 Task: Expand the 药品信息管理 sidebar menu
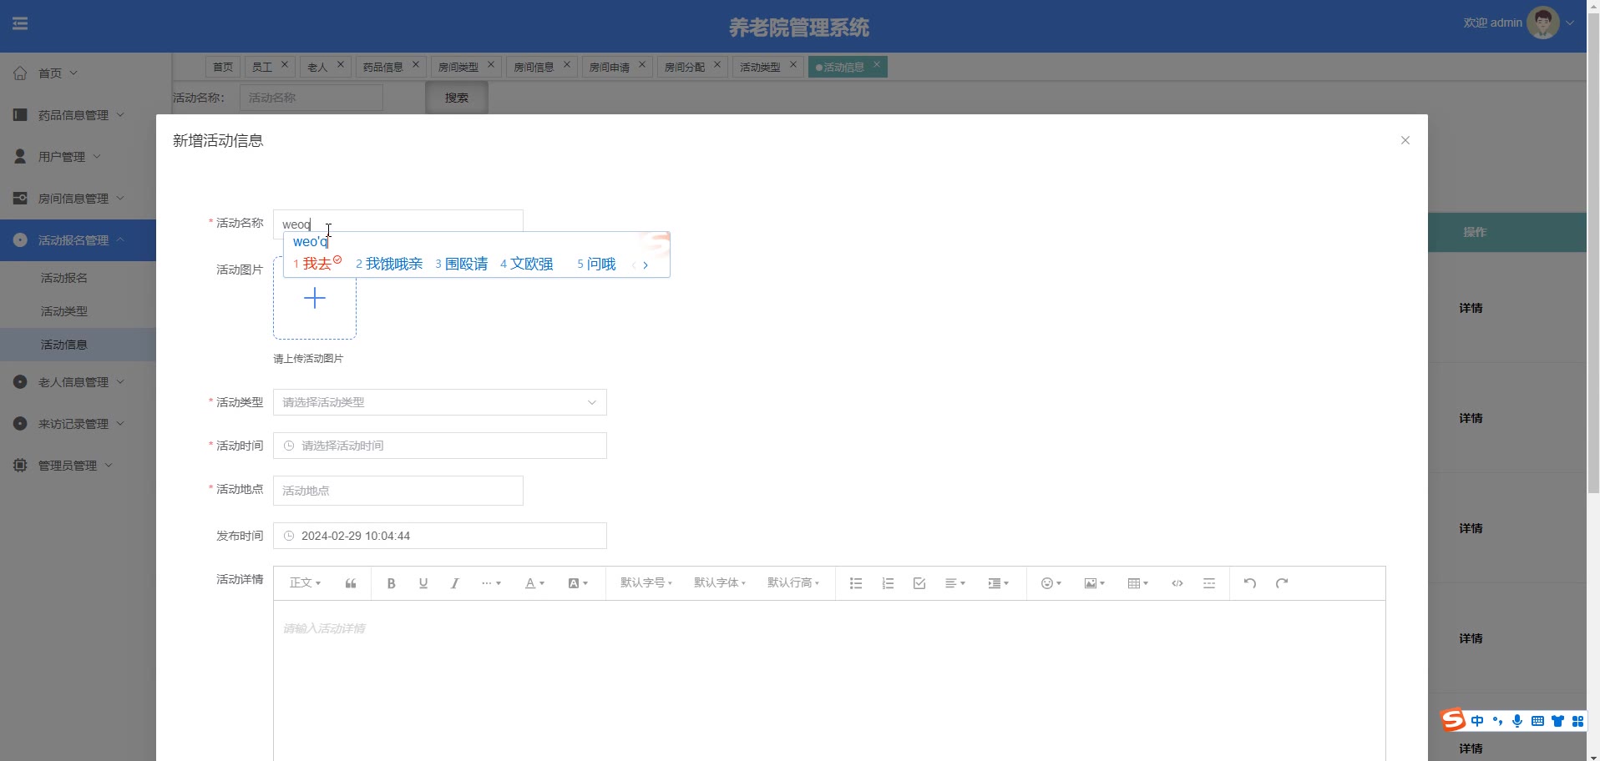(x=78, y=115)
